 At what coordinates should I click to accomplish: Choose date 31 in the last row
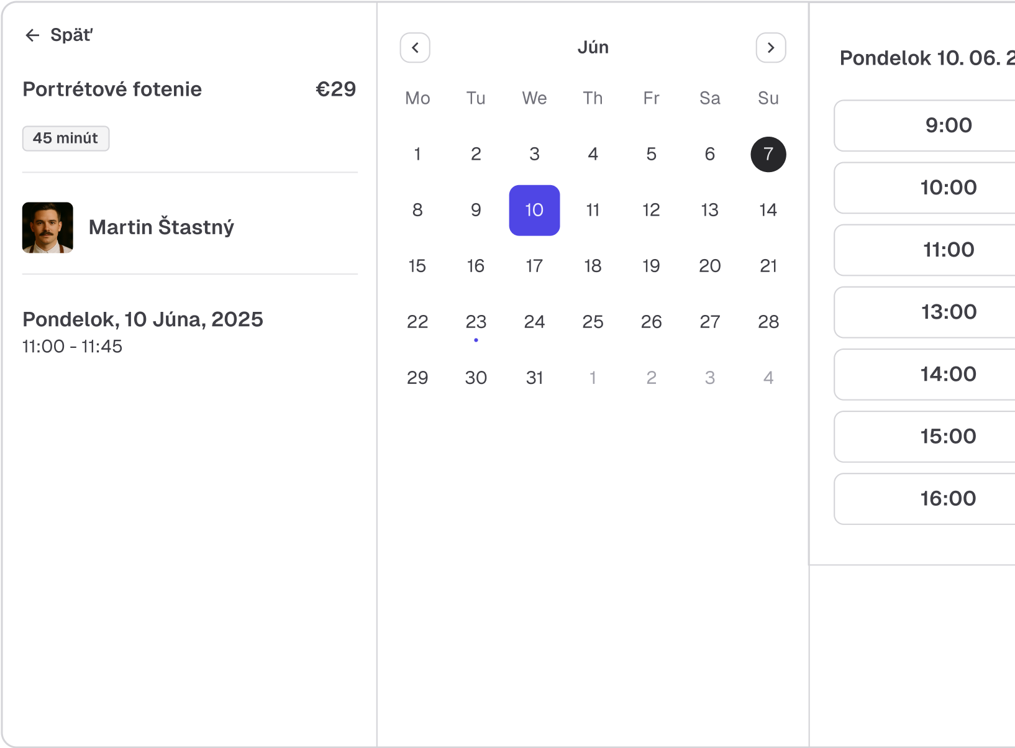[x=534, y=378]
